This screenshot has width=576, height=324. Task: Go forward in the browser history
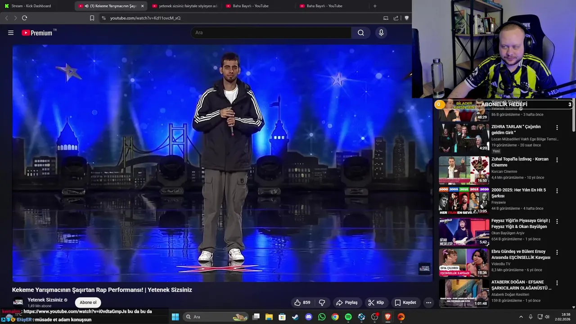click(15, 18)
